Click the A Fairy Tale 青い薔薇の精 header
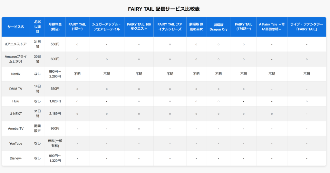330x173 pixels. 272,27
